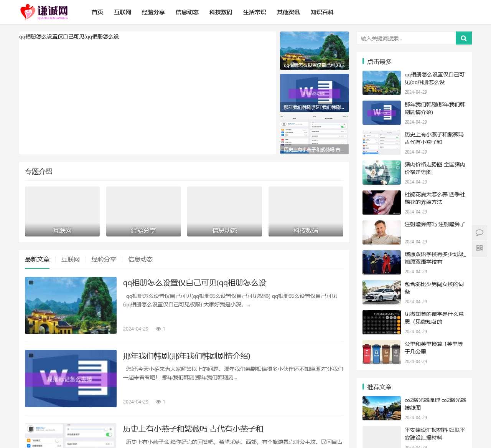Open sidebar link 注射隆鼻疼吗 注射隆鼻子
Viewport: 491px width, 448px height.
pos(435,224)
